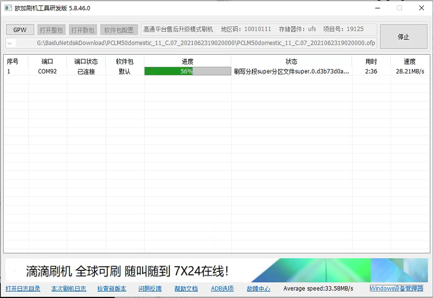Select the COM92 port cell
The image size is (433, 298).
[x=47, y=71]
